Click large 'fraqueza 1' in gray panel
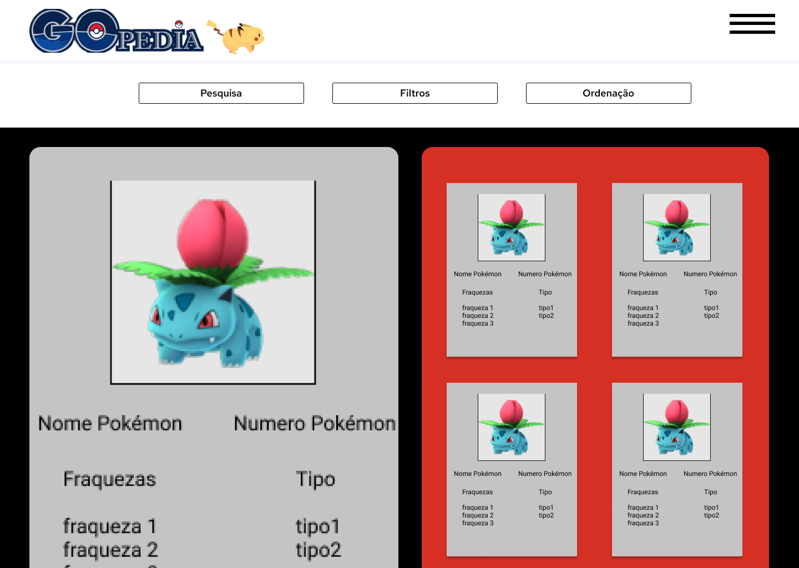The width and height of the screenshot is (799, 568). [x=110, y=526]
